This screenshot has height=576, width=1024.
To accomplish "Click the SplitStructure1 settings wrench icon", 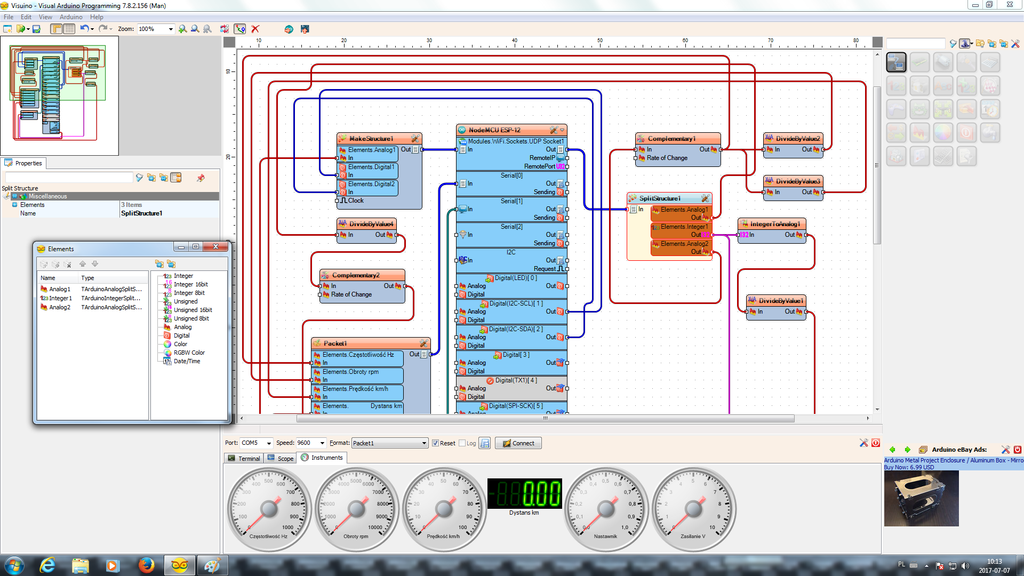I will (x=705, y=198).
